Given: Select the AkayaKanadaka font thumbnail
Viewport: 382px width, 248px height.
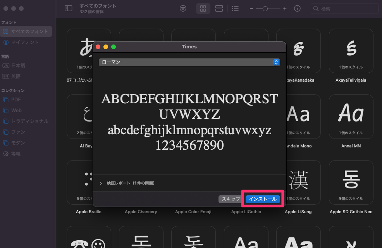Looking at the screenshot, I should (x=303, y=51).
